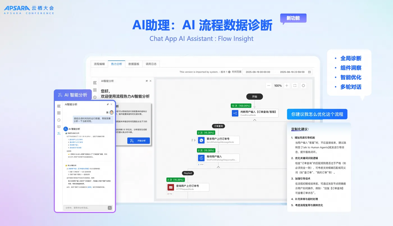Click the args variable tag
Image resolution: width=393 pixels, height=226 pixels.
[170, 194]
